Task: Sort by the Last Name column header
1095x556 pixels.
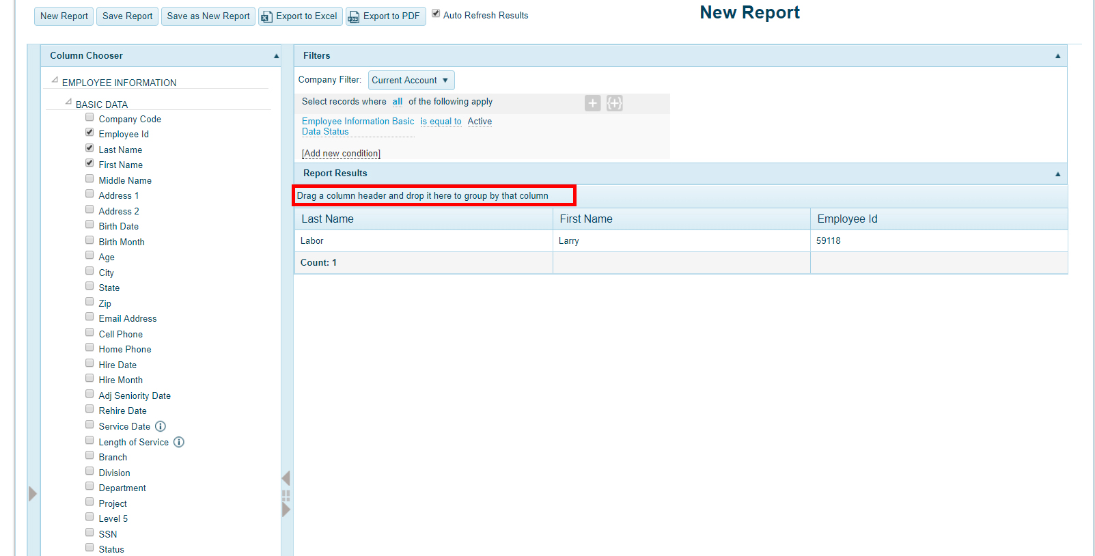Action: click(424, 219)
